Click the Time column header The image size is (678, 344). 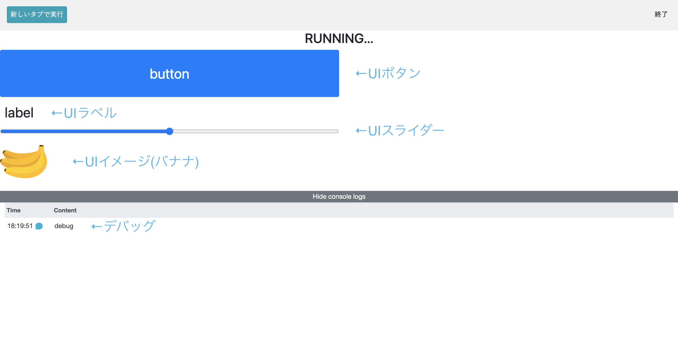point(14,210)
